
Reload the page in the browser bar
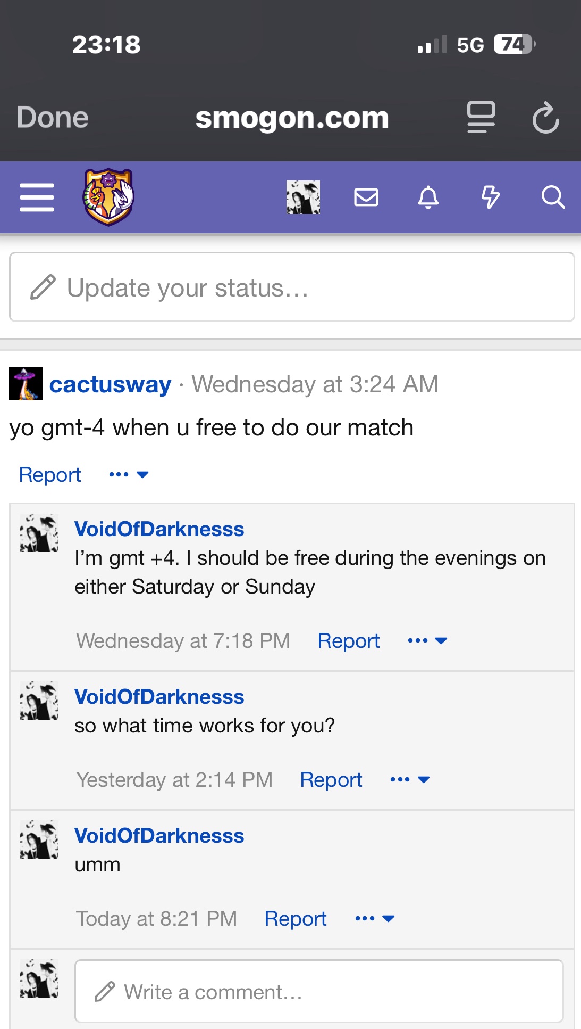tap(545, 118)
